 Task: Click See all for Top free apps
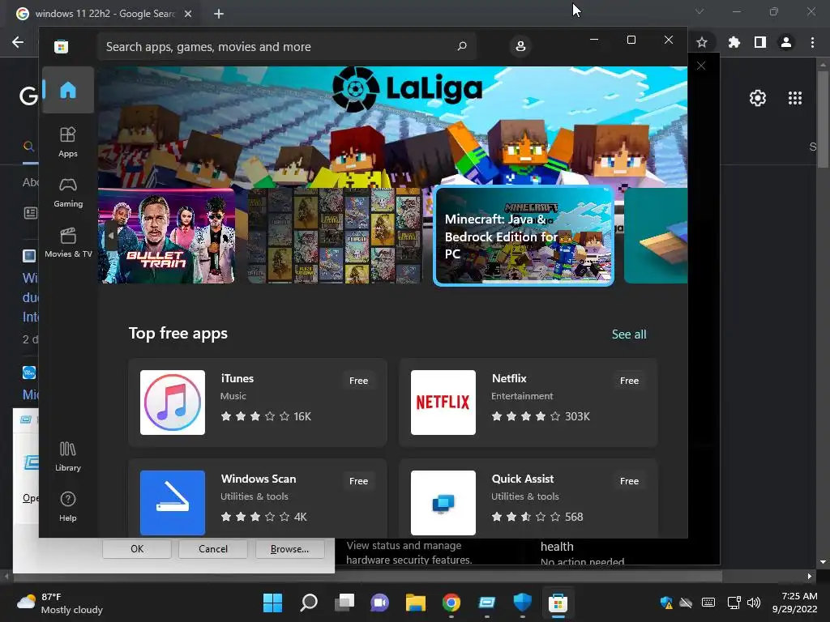(x=629, y=334)
